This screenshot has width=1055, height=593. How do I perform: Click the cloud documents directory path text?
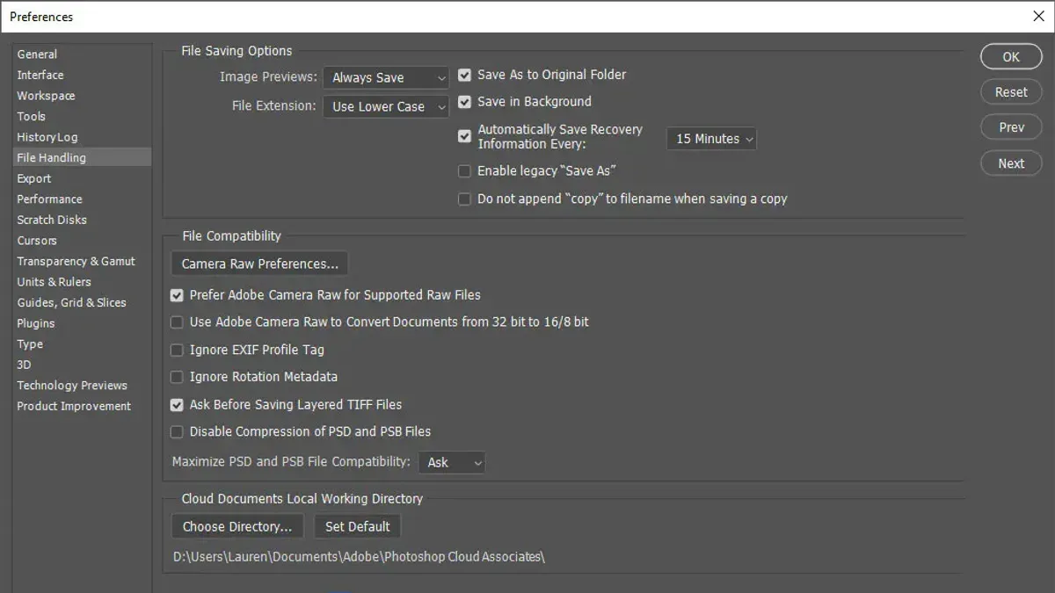[x=359, y=557]
